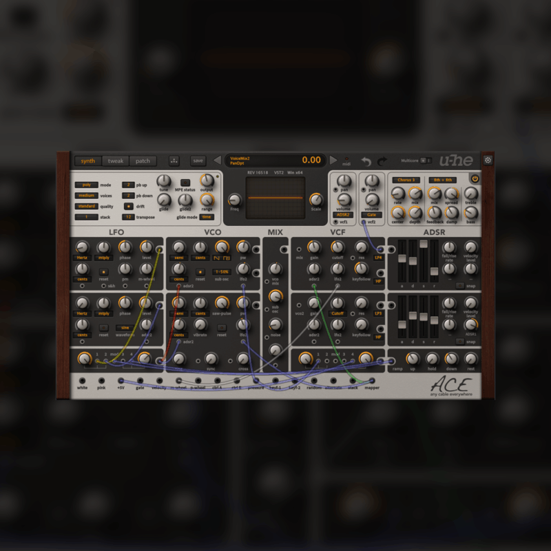Viewport: 551px width, 551px height.
Task: Click the treble knob
Action: [x=471, y=194]
